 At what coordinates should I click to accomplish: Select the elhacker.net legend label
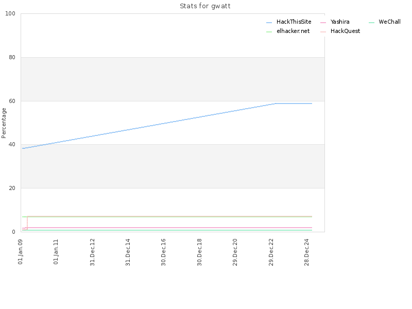[293, 31]
